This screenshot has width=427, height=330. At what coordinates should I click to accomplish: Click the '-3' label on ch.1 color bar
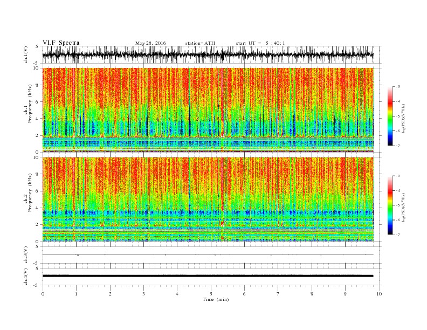click(397, 87)
